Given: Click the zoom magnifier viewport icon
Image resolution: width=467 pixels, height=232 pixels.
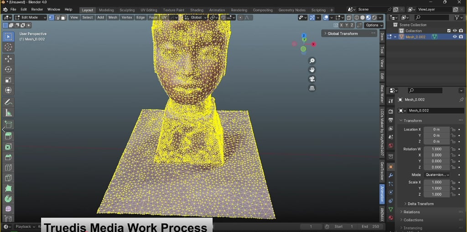Looking at the screenshot, I should click(x=312, y=61).
